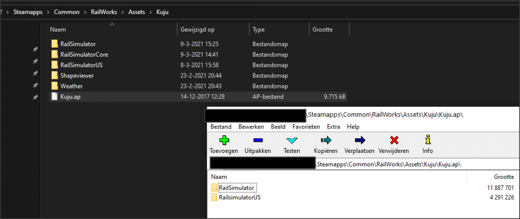The width and height of the screenshot is (520, 219).
Task: Click the blue Uitpakken minus icon
Action: 257,140
